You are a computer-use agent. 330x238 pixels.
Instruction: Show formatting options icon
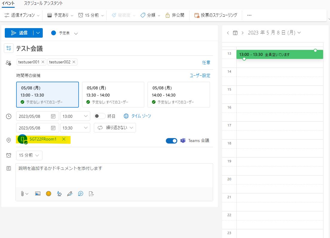point(59,193)
